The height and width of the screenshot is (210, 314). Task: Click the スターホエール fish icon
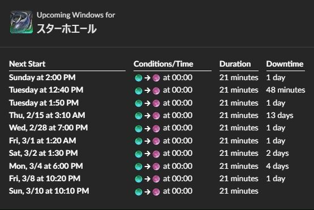(x=21, y=22)
